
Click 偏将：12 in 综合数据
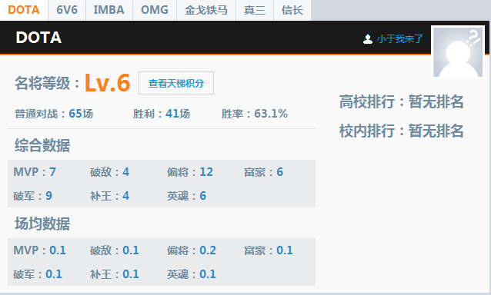point(190,172)
